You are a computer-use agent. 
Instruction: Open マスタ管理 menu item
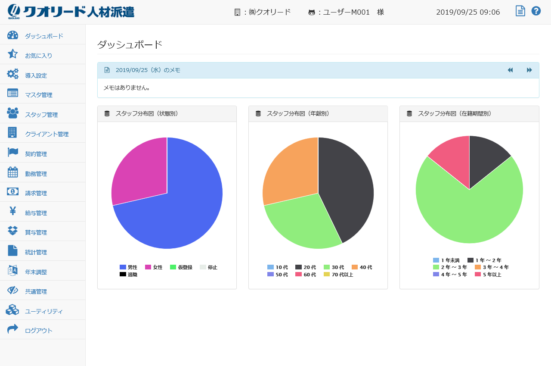tap(39, 95)
